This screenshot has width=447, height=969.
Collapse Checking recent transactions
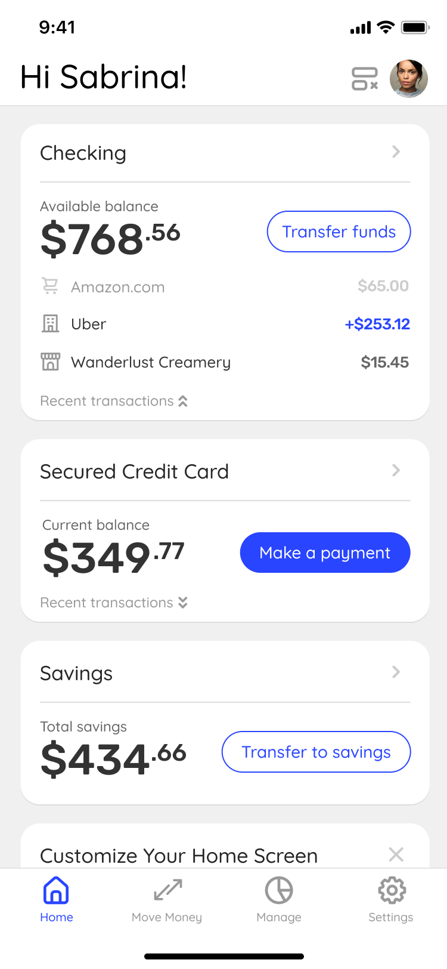click(114, 401)
